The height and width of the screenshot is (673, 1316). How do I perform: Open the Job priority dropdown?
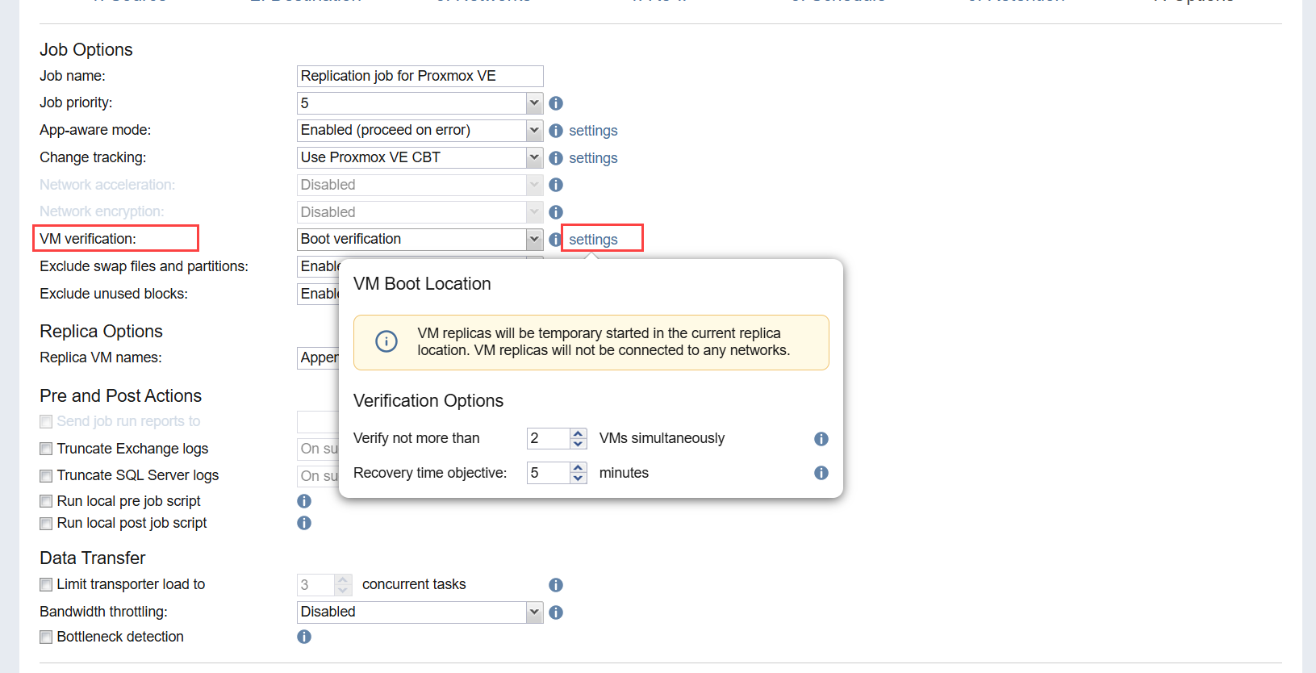pyautogui.click(x=534, y=103)
